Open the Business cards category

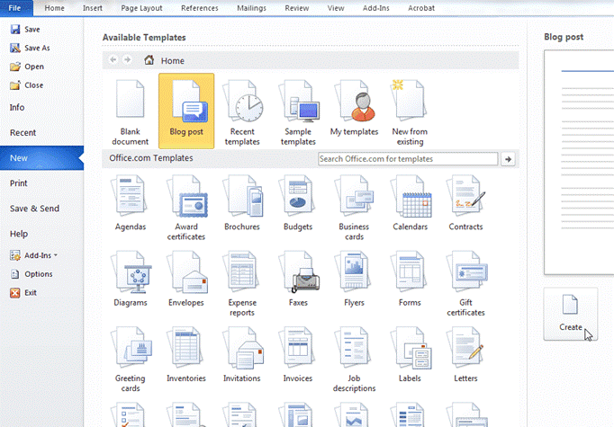pos(354,208)
